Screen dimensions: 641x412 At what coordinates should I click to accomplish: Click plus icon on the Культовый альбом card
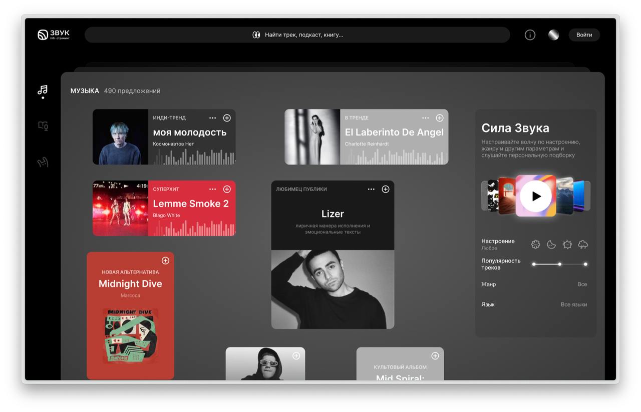click(x=435, y=356)
